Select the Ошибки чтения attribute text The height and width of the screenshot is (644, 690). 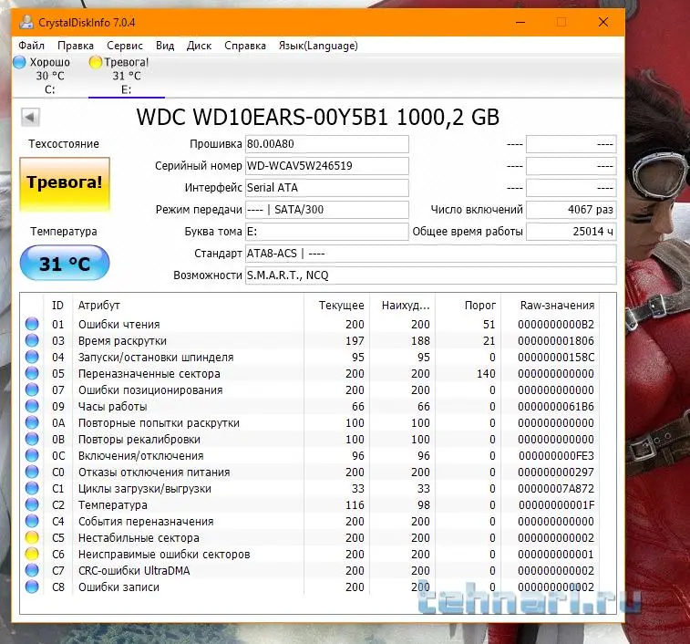(118, 325)
